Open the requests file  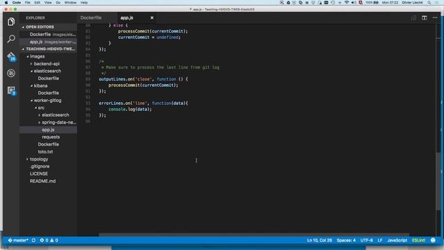coord(51,137)
